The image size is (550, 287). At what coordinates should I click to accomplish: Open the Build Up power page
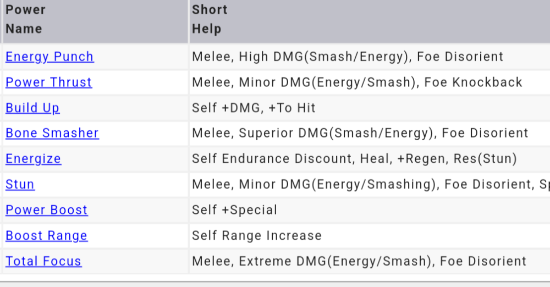click(32, 108)
